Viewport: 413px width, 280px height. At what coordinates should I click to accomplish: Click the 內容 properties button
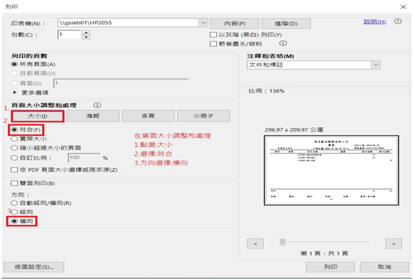tap(234, 24)
